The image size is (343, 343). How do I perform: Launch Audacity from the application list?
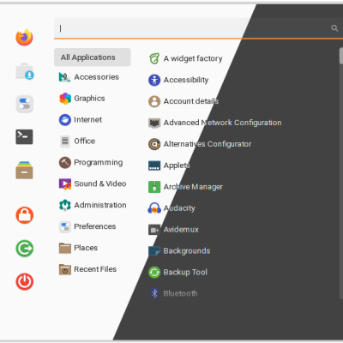(x=171, y=208)
